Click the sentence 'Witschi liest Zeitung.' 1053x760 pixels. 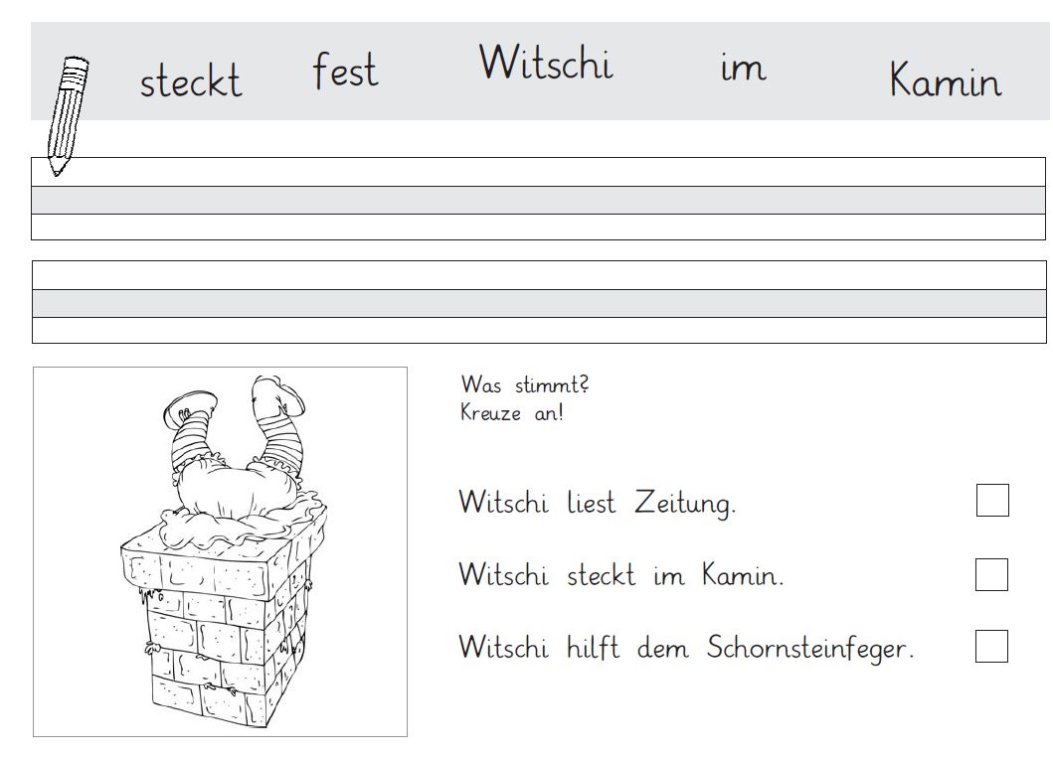tap(597, 503)
